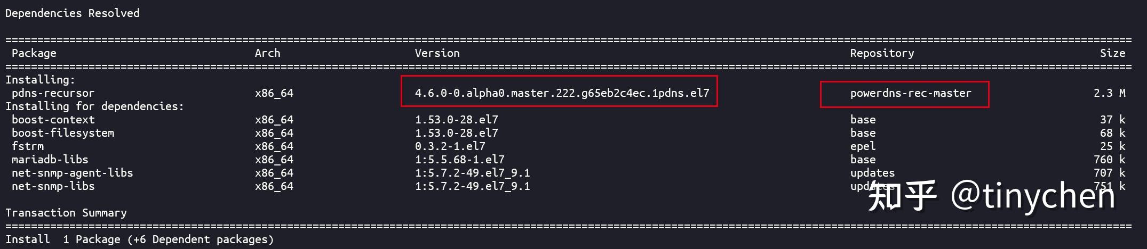Click the Transaction Summary heading

pyautogui.click(x=66, y=213)
